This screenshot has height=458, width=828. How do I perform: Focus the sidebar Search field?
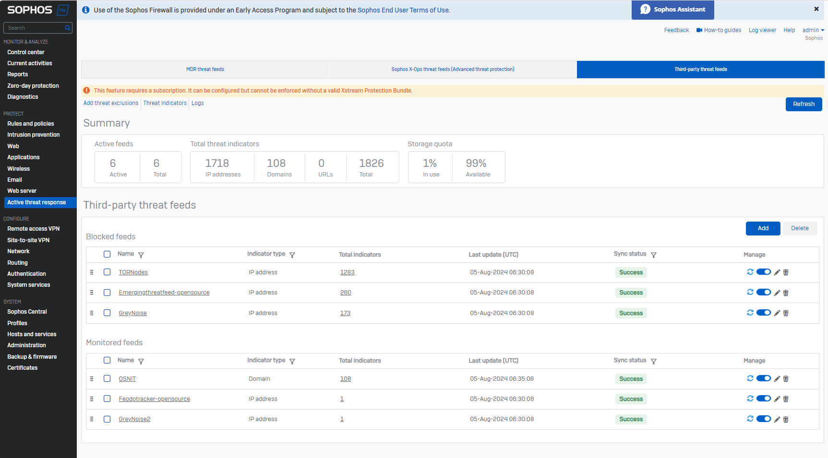[x=35, y=28]
